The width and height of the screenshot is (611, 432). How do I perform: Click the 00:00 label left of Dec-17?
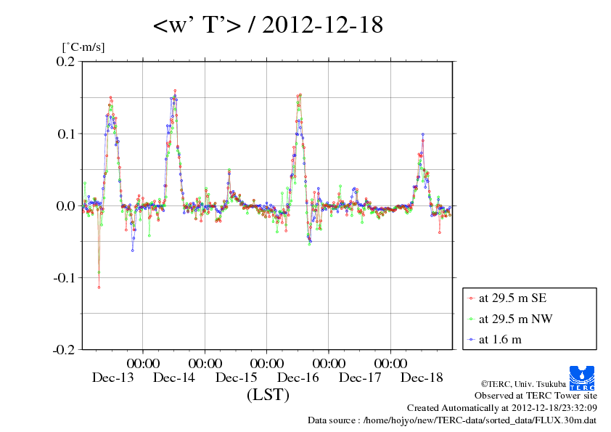click(x=329, y=363)
